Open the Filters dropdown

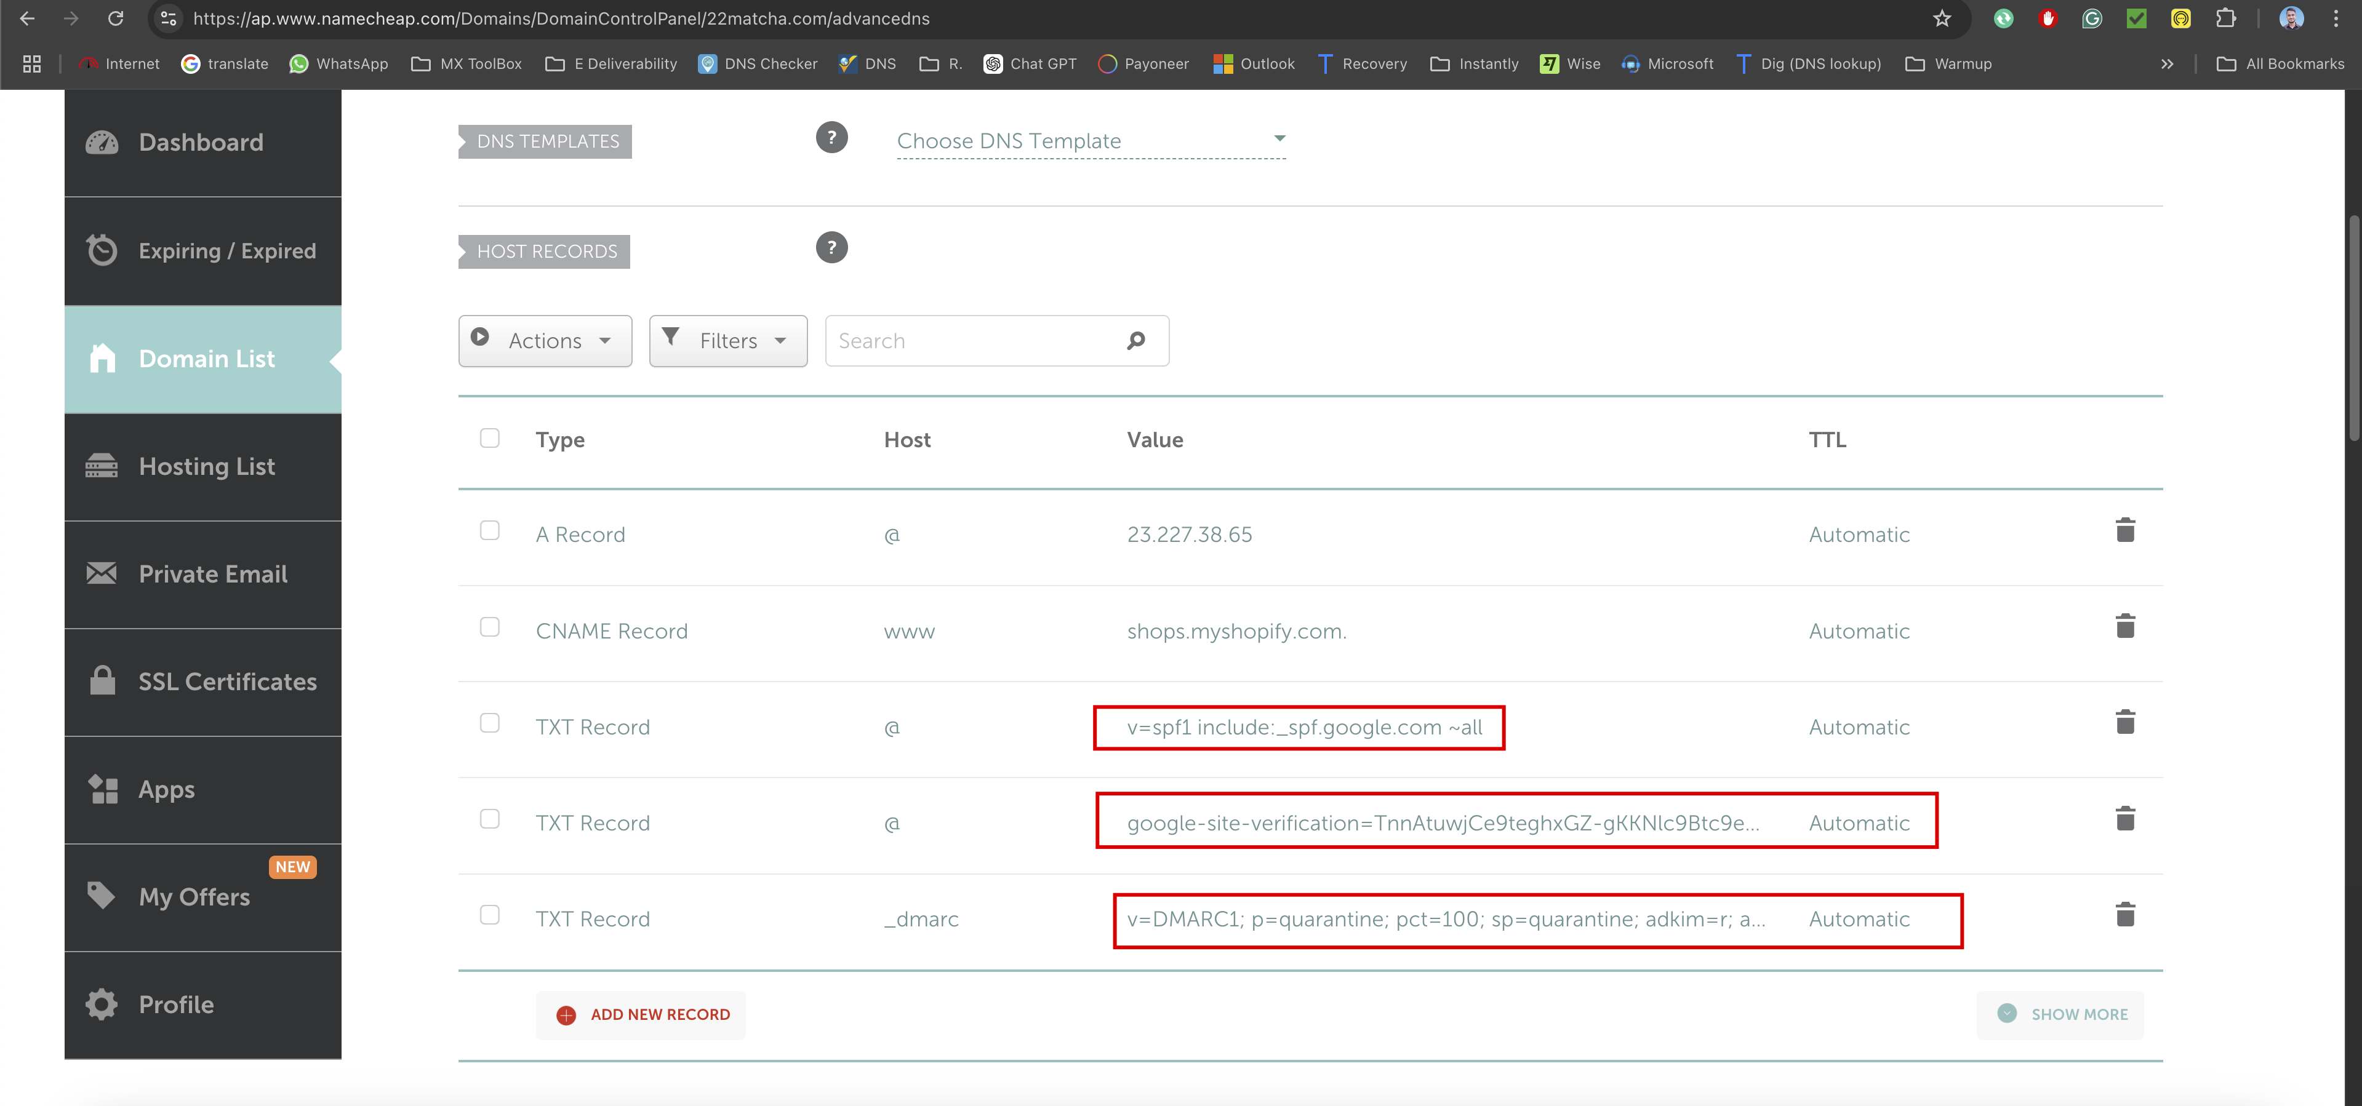(728, 341)
